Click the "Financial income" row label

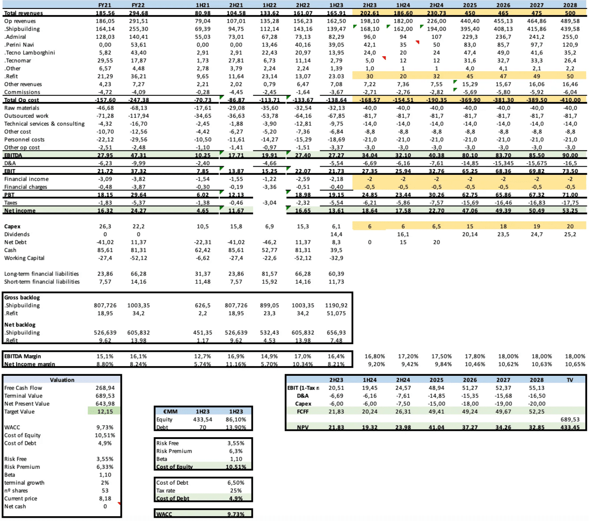point(26,179)
